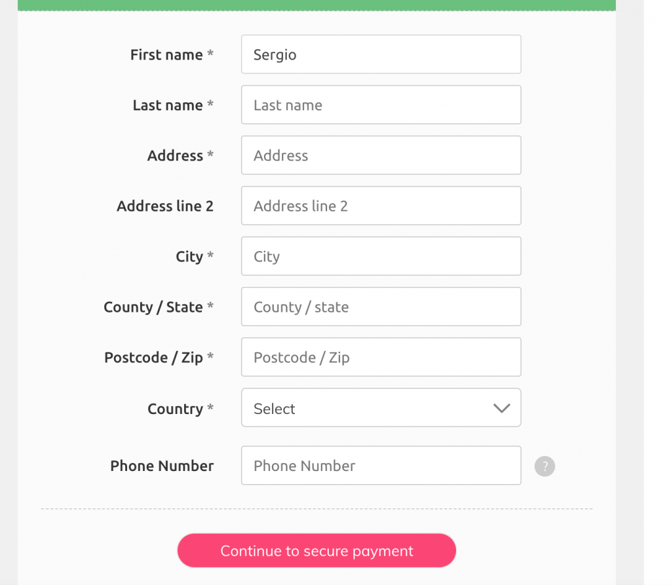Click the Address line 2 label

tap(164, 206)
